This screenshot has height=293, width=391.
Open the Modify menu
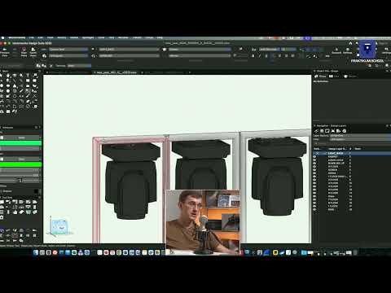click(62, 37)
